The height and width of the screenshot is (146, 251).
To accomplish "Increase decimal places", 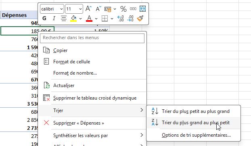I will pos(121,19).
